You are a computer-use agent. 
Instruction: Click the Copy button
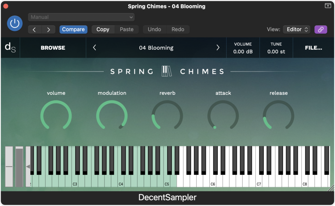coord(103,29)
